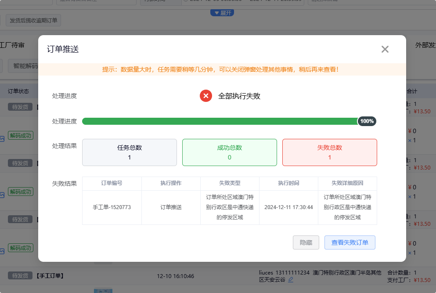436x293 pixels.
Task: Click 发货后揽收逾期订单 filter button
Action: point(33,20)
